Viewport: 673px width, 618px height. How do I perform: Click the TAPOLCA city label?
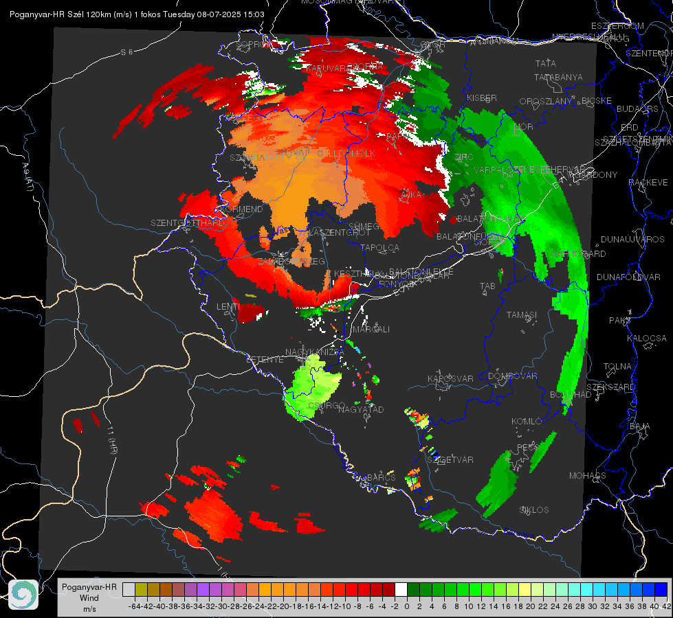click(x=379, y=247)
